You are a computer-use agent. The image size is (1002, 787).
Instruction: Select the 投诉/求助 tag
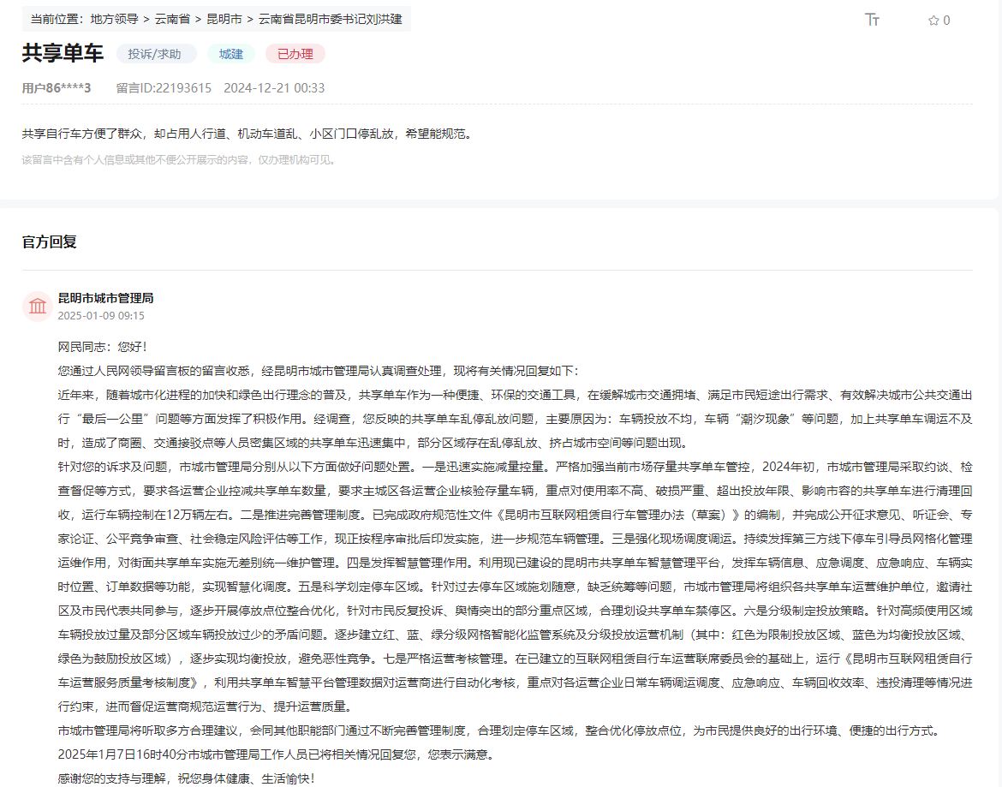pyautogui.click(x=155, y=54)
